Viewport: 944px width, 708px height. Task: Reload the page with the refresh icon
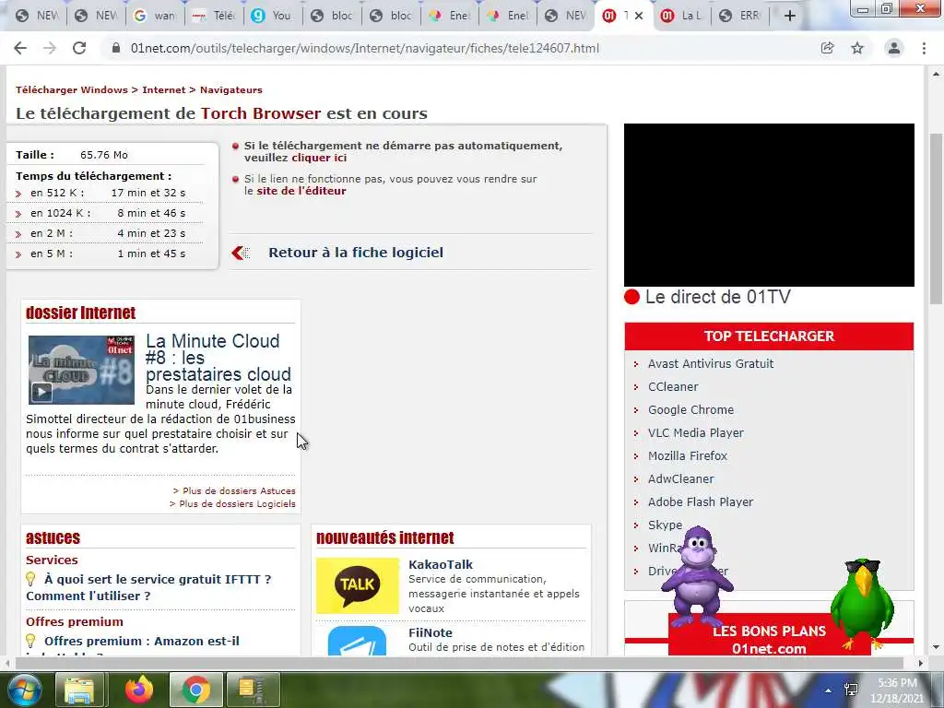(x=79, y=48)
